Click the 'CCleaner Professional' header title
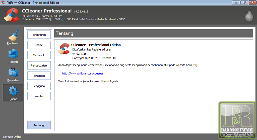257x140 pixels. click(47, 11)
